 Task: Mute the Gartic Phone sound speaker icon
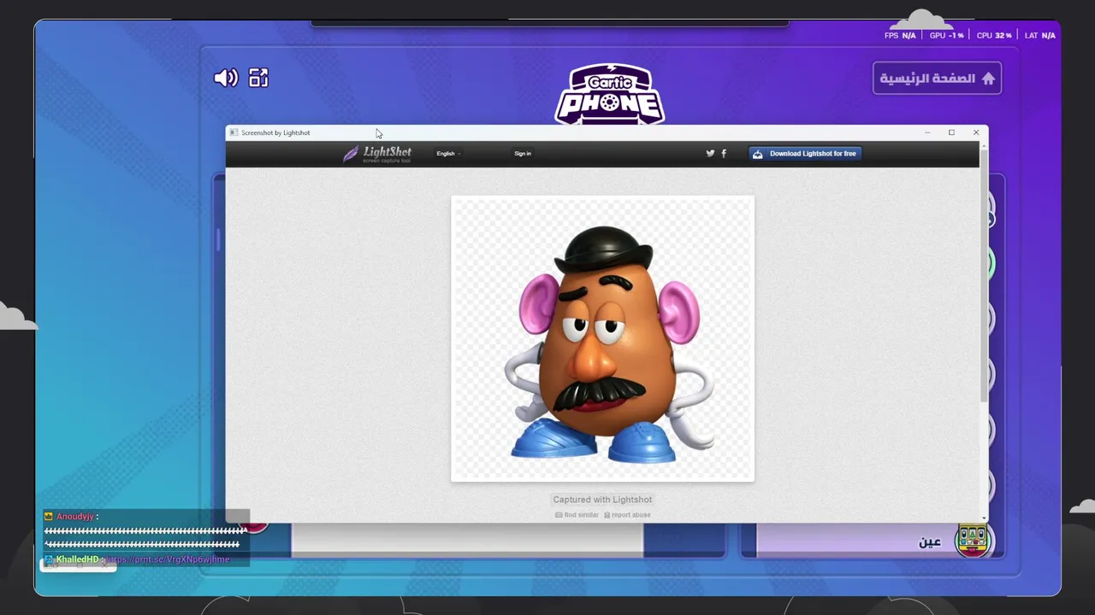click(226, 79)
